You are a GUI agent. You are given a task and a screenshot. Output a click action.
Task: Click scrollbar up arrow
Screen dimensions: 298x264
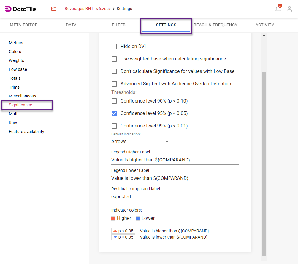(264, 36)
